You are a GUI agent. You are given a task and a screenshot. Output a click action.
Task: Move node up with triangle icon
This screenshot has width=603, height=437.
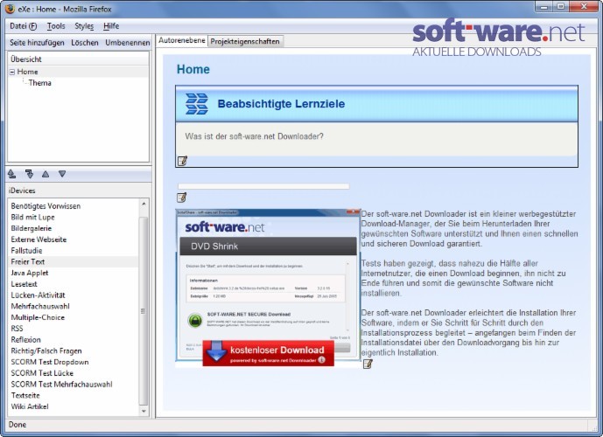(46, 174)
